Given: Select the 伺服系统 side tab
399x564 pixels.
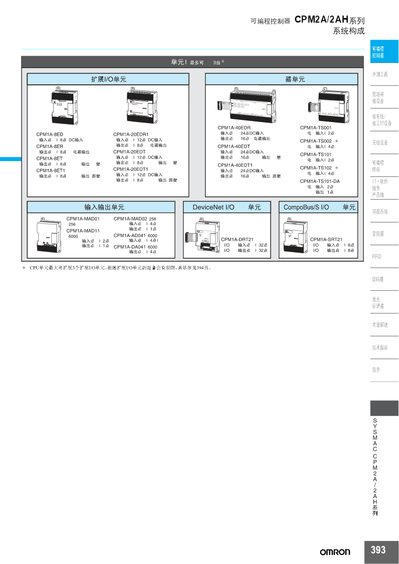Looking at the screenshot, I should 384,211.
